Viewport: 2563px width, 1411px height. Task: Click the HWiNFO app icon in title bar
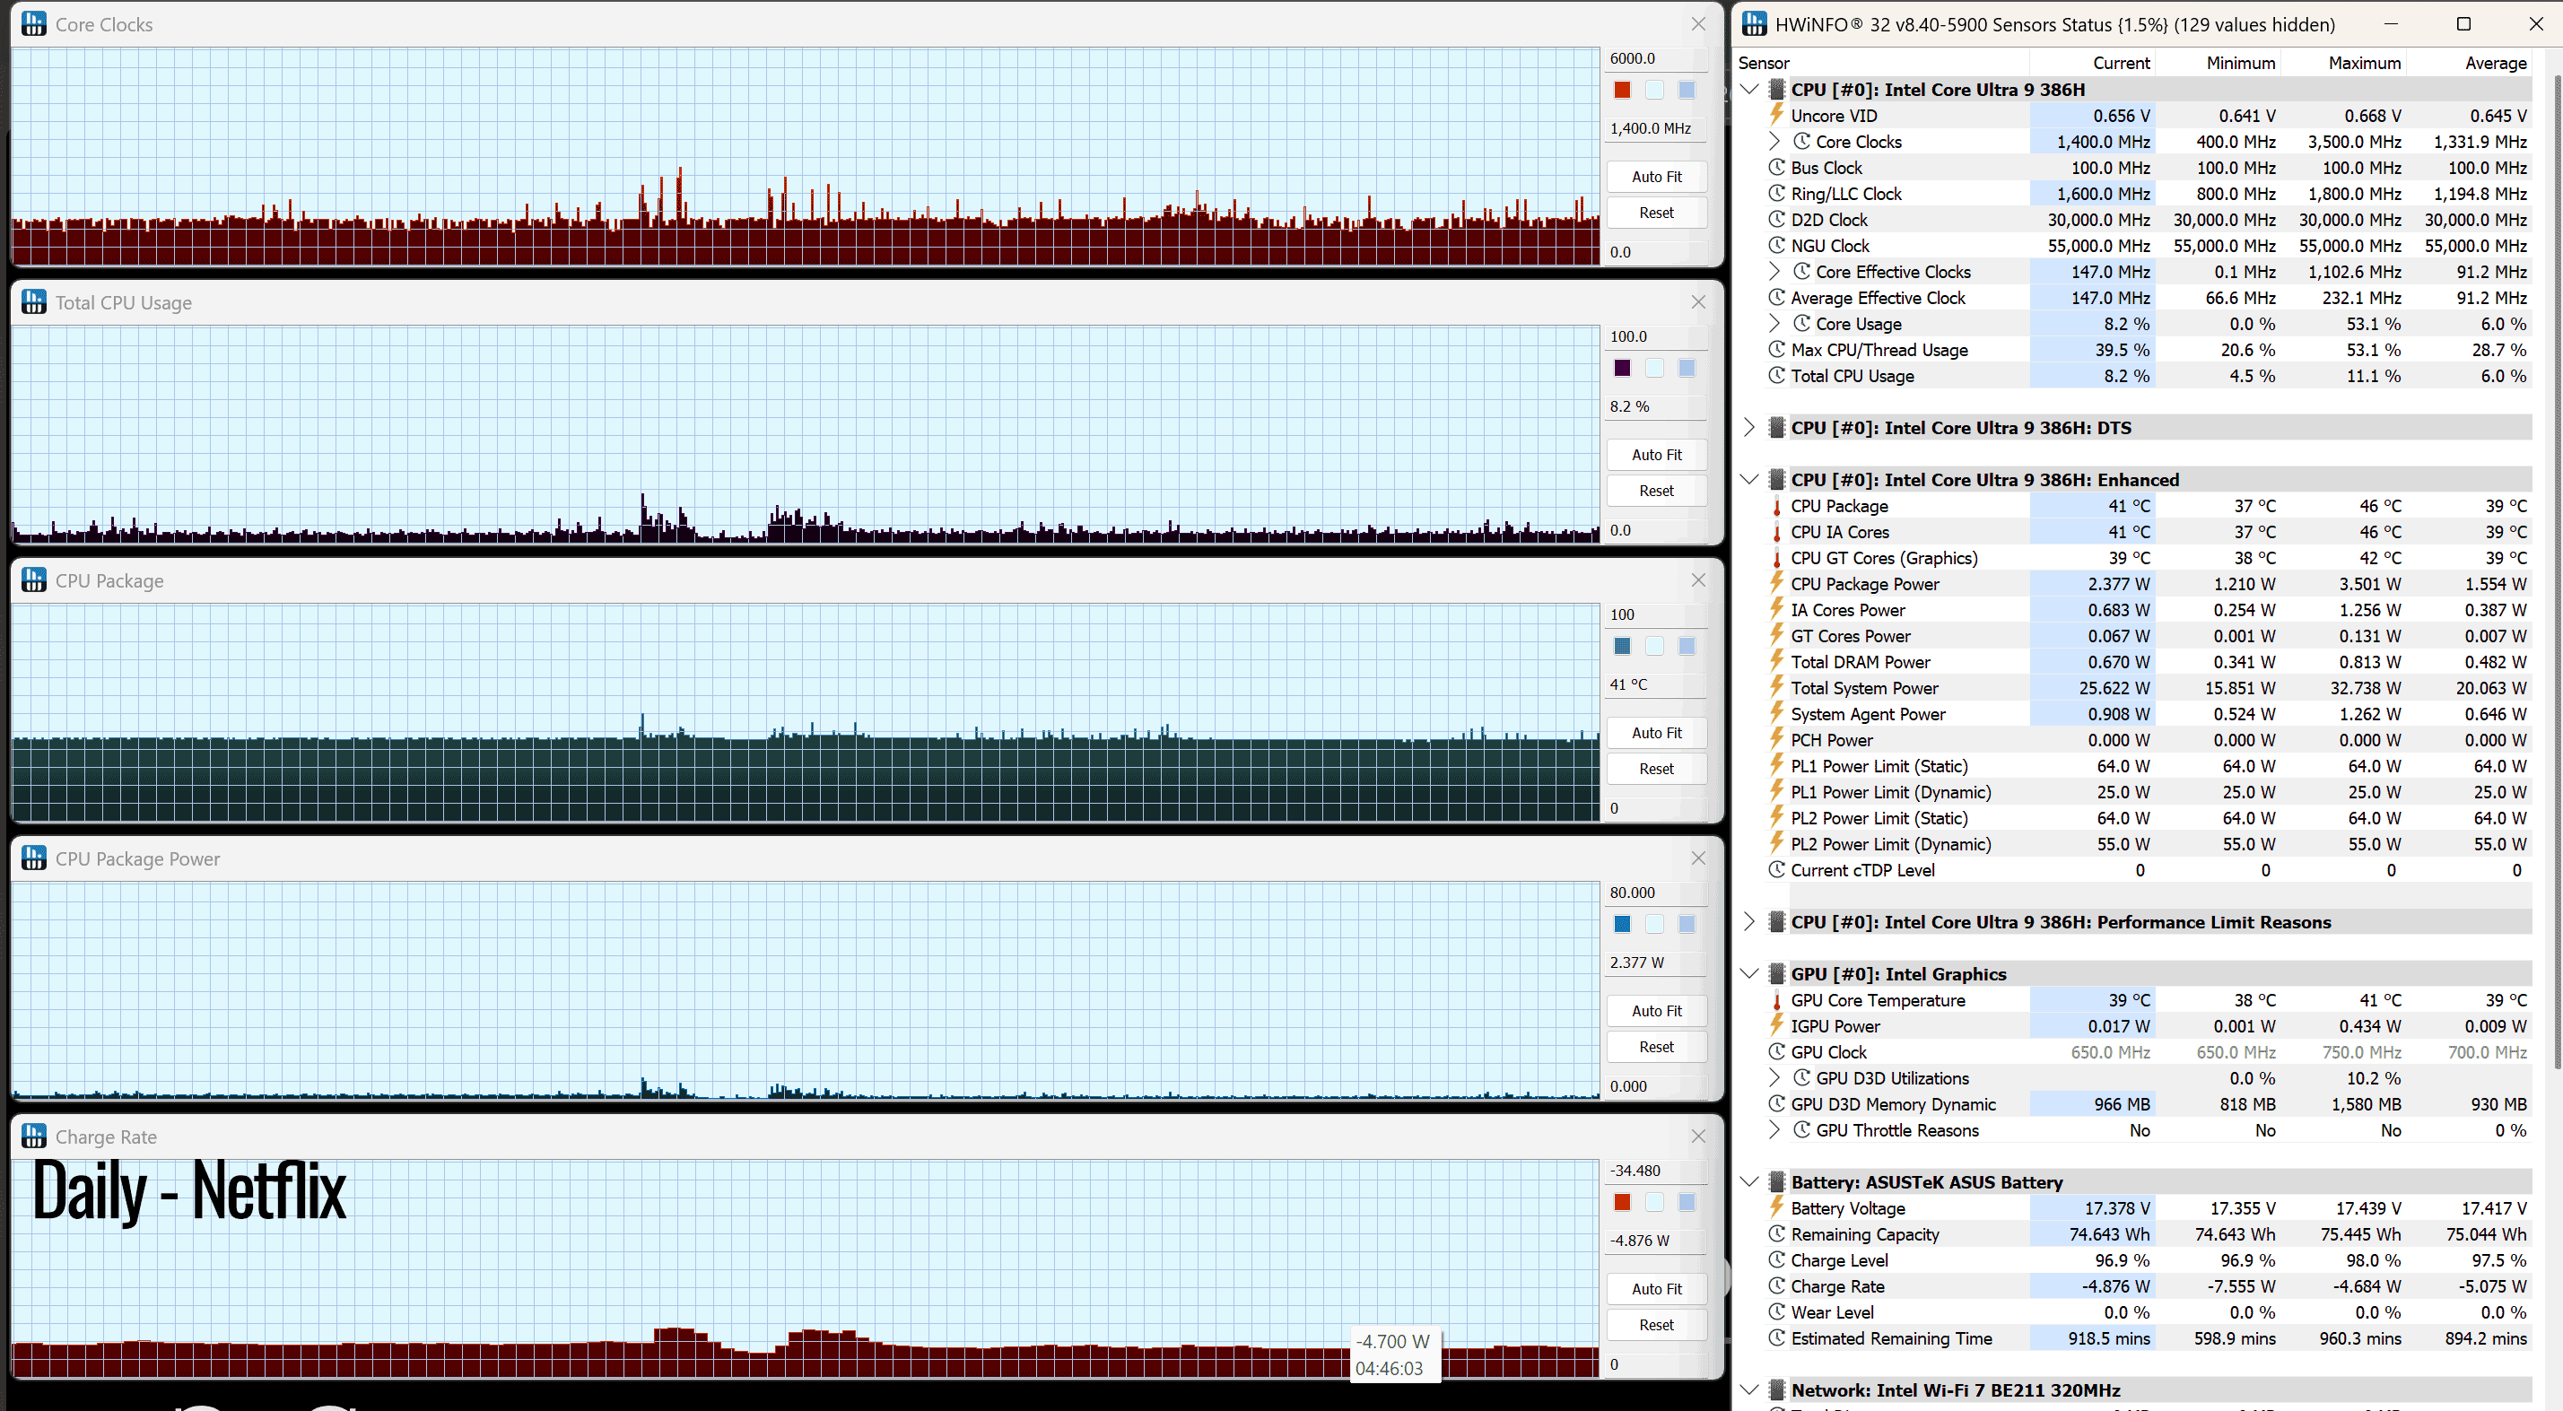tap(1754, 24)
